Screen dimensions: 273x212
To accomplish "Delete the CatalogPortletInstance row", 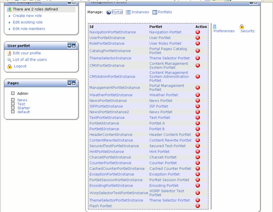I will 198,51.
